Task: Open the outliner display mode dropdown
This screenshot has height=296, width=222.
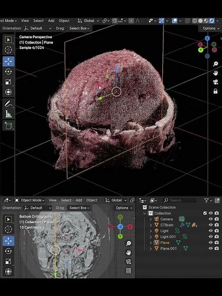Action: (153, 200)
